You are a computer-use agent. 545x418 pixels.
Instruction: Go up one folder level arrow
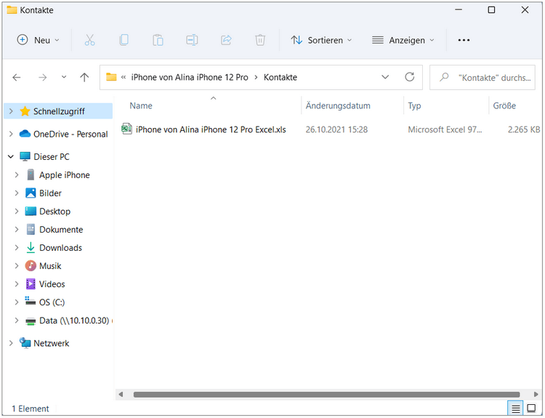[84, 77]
